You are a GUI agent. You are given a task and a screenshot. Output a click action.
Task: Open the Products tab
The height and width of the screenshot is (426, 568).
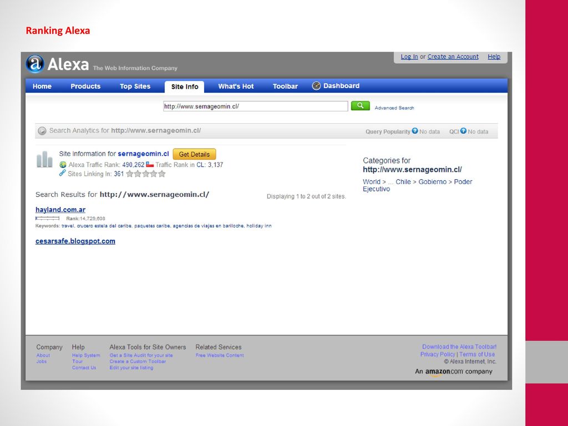tap(85, 86)
